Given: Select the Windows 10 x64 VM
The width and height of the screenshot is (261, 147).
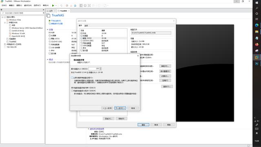Looking at the screenshot, I should point(18,33).
